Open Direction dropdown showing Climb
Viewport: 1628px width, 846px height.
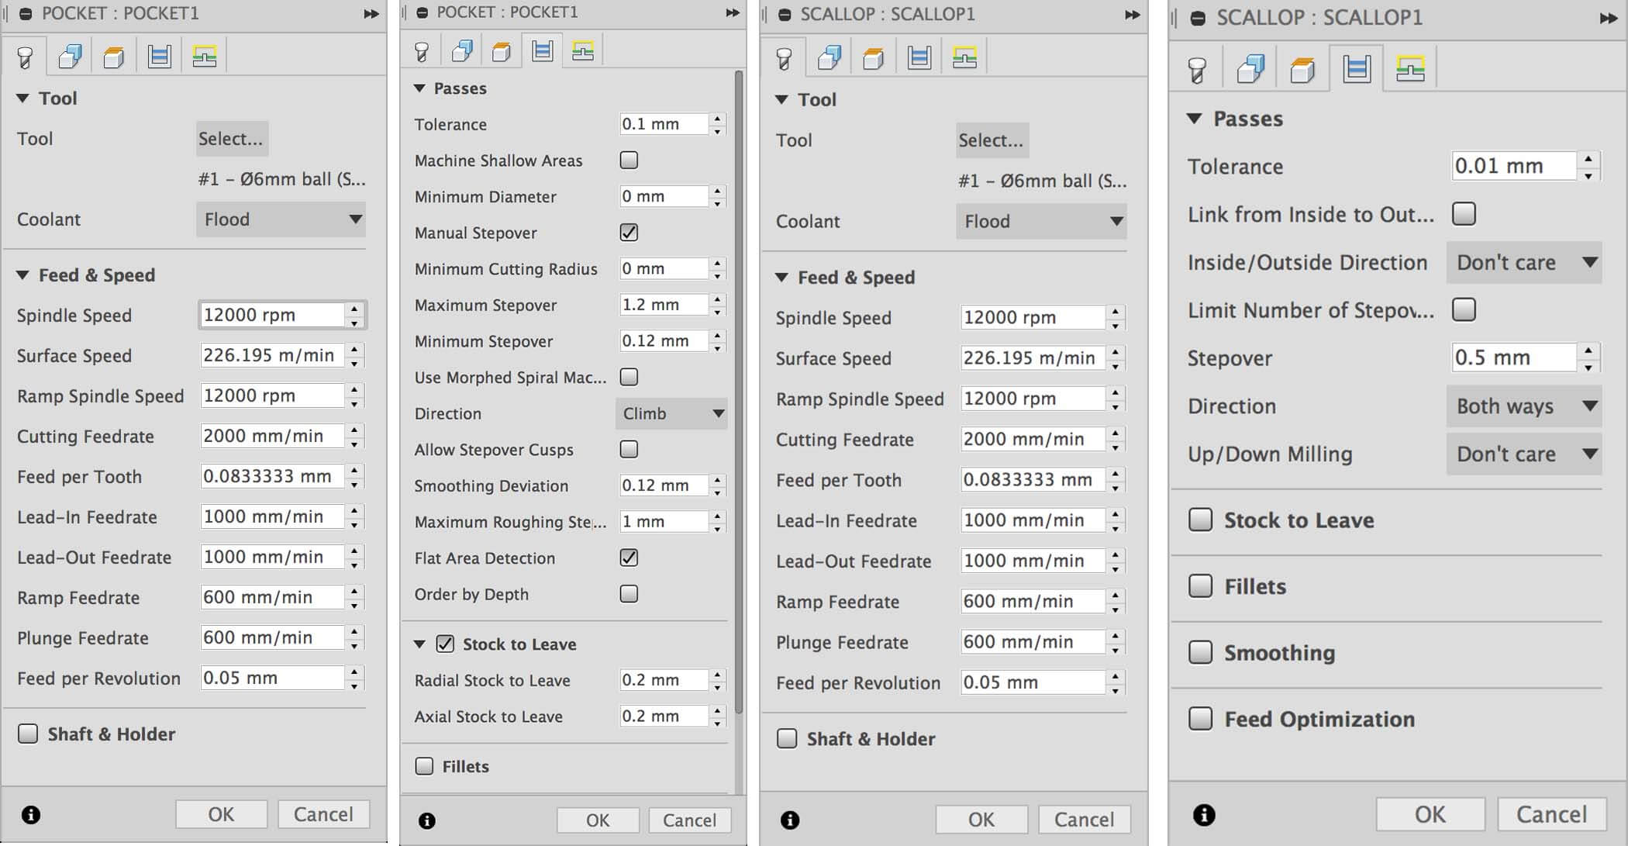[671, 413]
